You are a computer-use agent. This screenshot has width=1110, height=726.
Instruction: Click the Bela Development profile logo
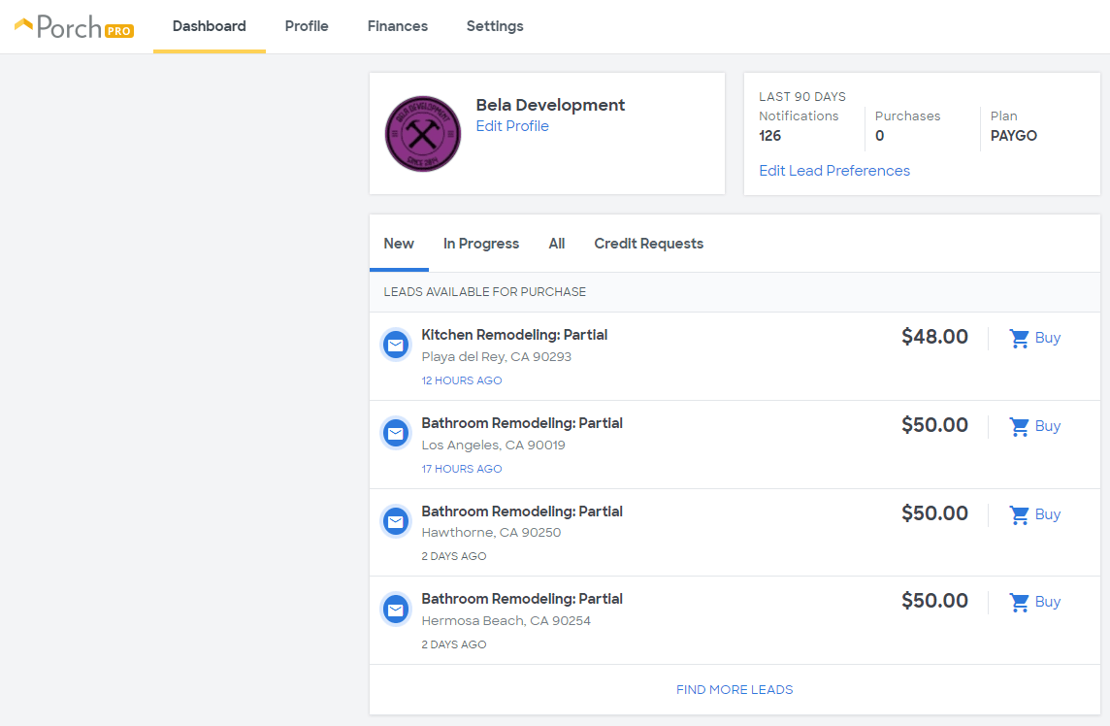(x=423, y=134)
